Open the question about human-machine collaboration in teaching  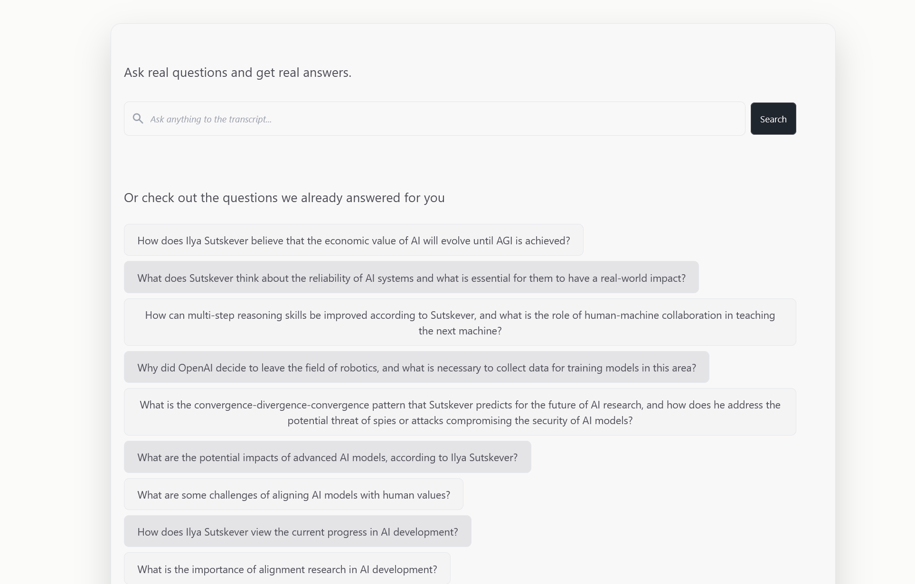(460, 323)
